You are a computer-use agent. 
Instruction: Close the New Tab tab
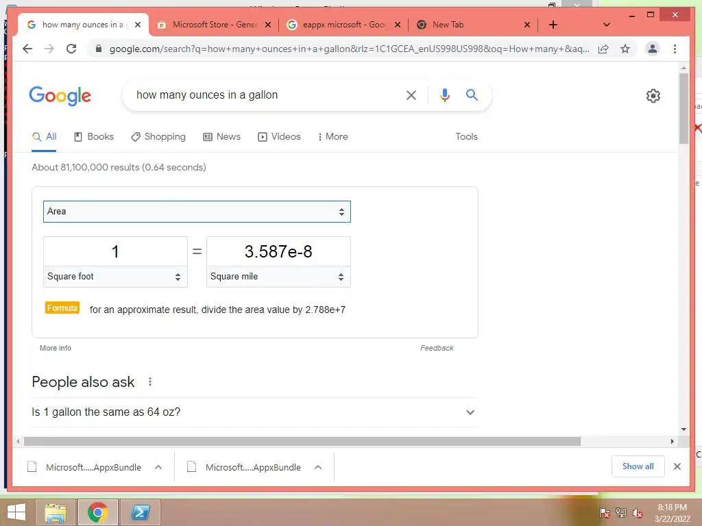point(527,25)
